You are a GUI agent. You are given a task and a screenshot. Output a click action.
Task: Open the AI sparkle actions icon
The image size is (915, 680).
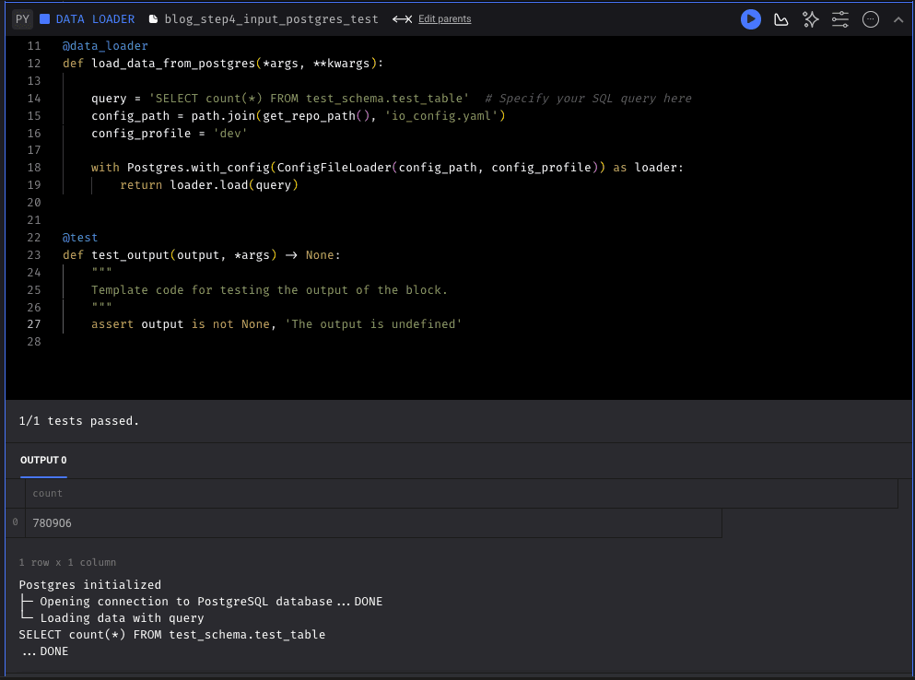tap(811, 19)
